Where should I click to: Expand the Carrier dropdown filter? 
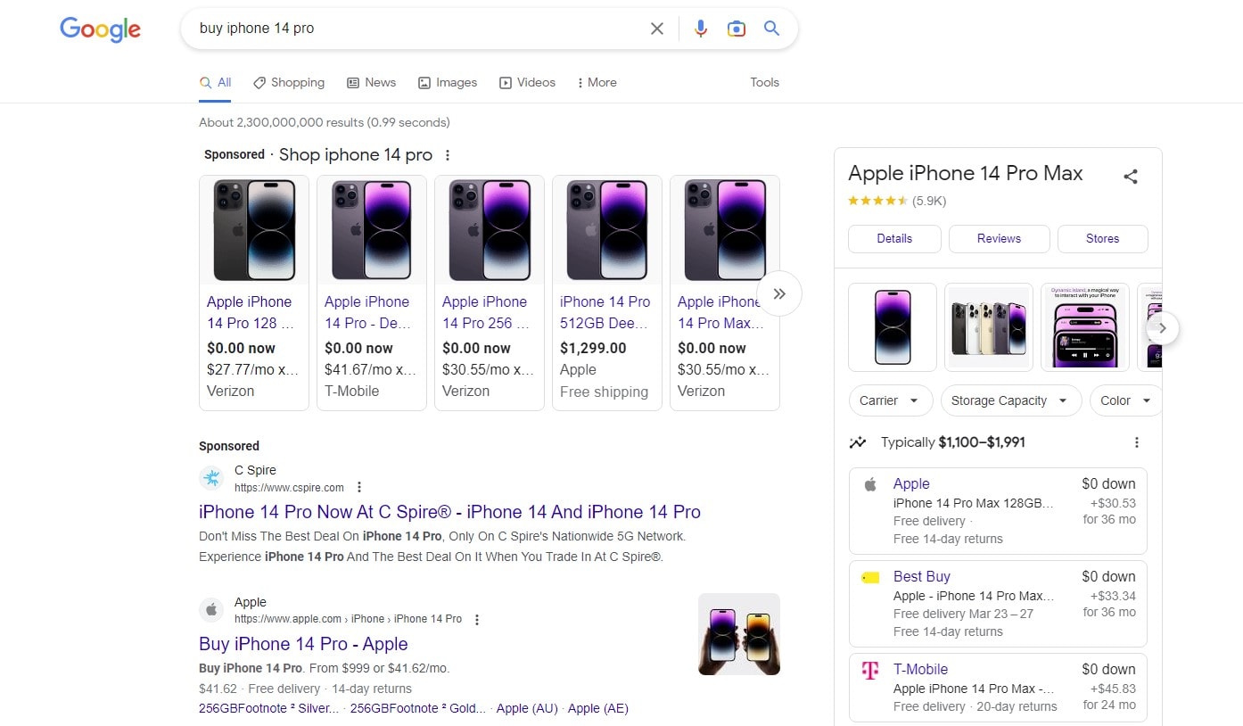pos(890,400)
